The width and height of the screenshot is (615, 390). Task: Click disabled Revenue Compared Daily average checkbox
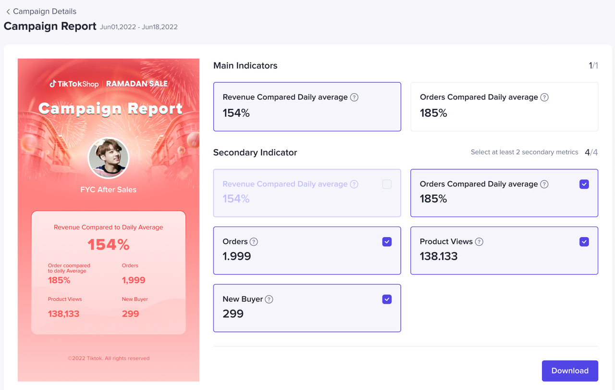point(387,184)
